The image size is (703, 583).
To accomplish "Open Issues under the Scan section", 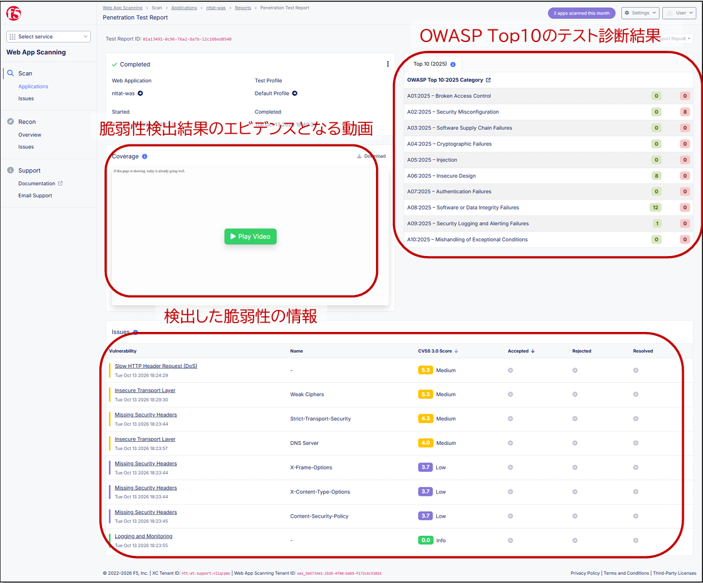I will coord(26,99).
